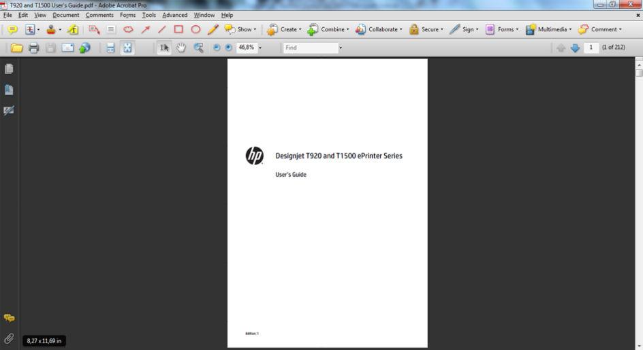The height and width of the screenshot is (350, 643).
Task: Open the Pages panel in sidebar
Action: (x=9, y=69)
